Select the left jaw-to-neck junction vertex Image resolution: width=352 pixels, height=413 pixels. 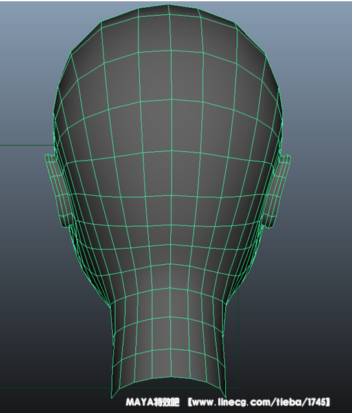[x=110, y=307]
